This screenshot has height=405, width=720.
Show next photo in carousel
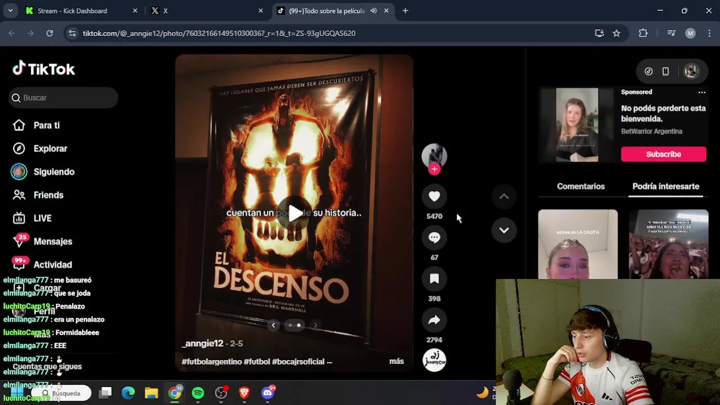click(315, 325)
